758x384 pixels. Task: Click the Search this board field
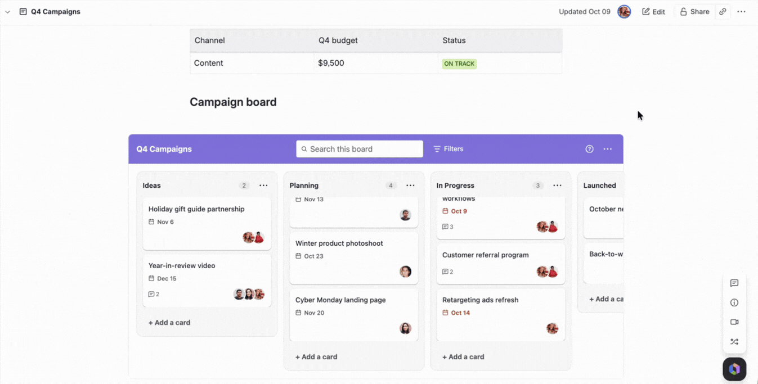360,149
